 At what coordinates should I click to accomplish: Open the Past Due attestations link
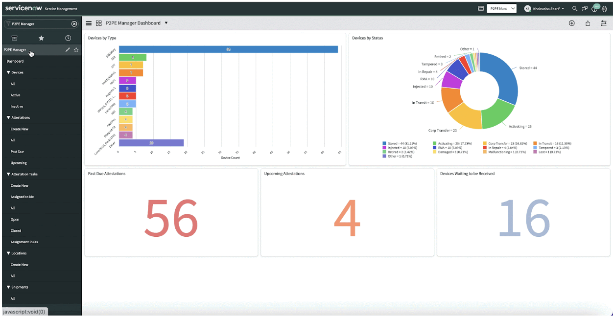(x=18, y=152)
